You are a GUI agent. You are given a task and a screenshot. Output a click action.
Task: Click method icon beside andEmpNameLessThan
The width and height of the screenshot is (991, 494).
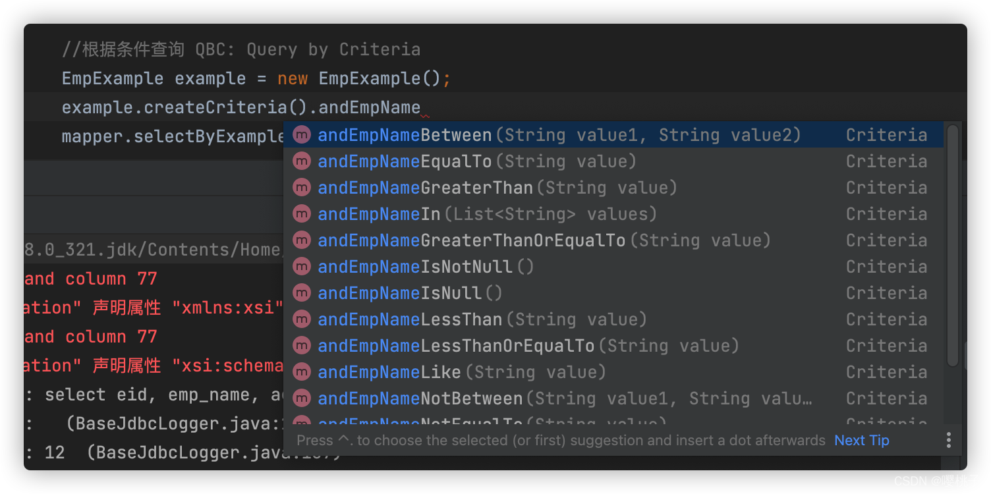click(x=302, y=319)
